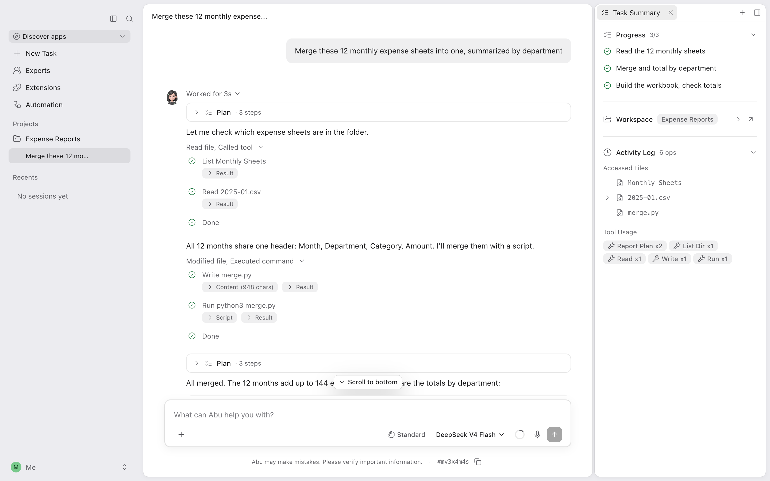This screenshot has width=770, height=481.
Task: Open the Discover apps dropdown
Action: pos(69,36)
